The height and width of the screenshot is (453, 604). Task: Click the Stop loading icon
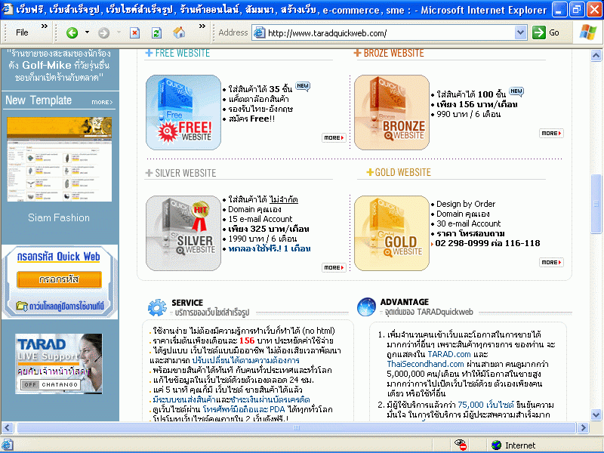point(134,32)
